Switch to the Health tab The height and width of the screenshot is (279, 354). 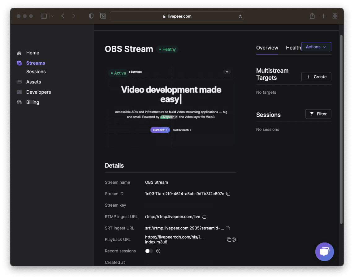pos(293,48)
